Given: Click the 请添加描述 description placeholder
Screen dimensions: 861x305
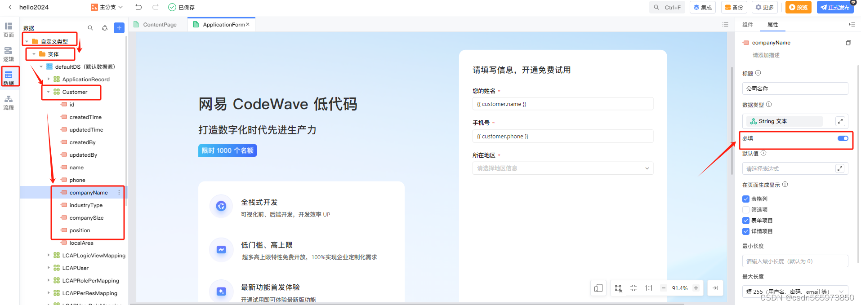Looking at the screenshot, I should 766,55.
